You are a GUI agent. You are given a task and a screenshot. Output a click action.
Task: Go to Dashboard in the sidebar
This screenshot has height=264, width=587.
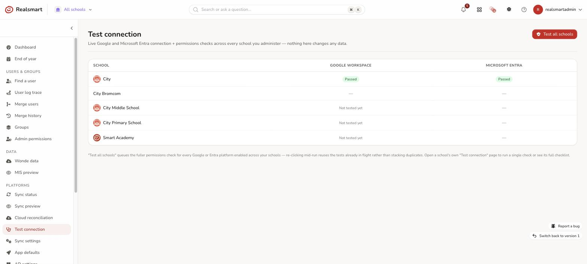pyautogui.click(x=37, y=47)
